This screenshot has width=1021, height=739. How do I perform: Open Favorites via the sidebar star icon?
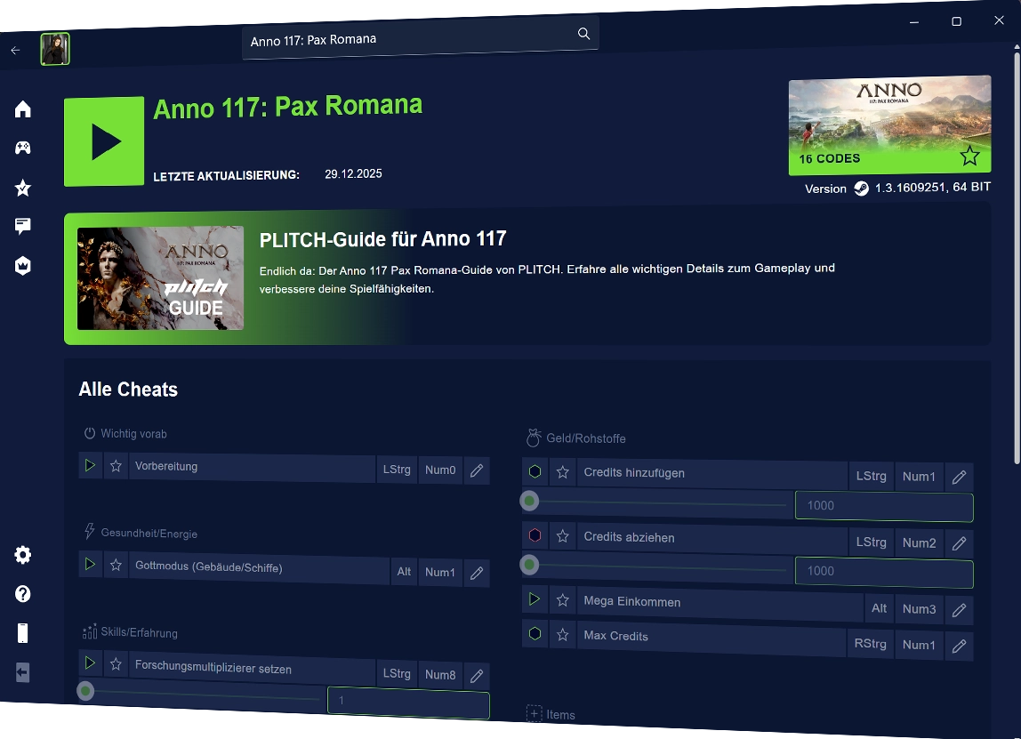(22, 188)
